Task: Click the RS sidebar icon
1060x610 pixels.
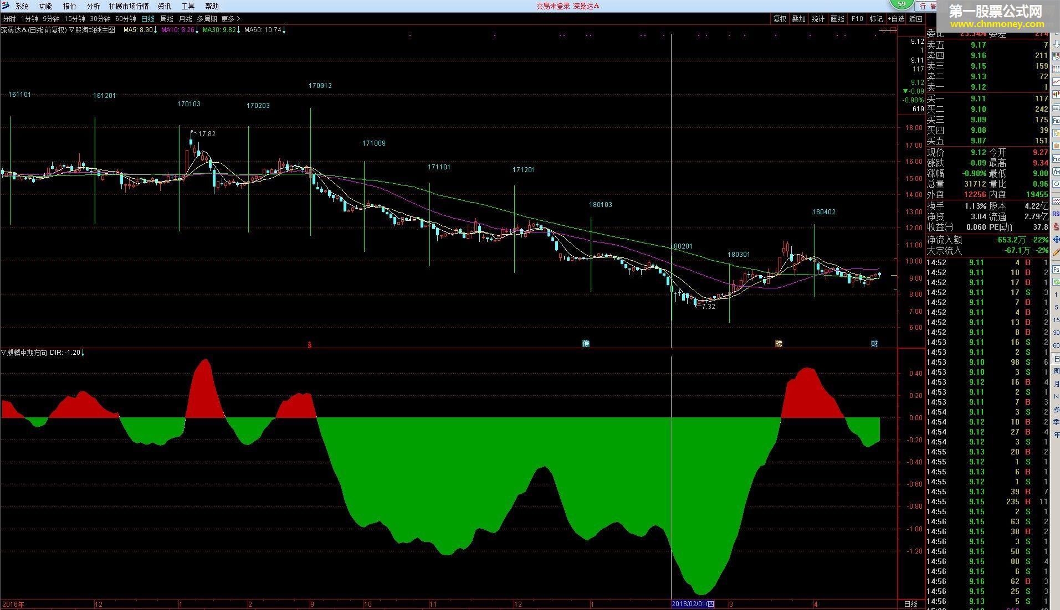Action: point(1056,214)
